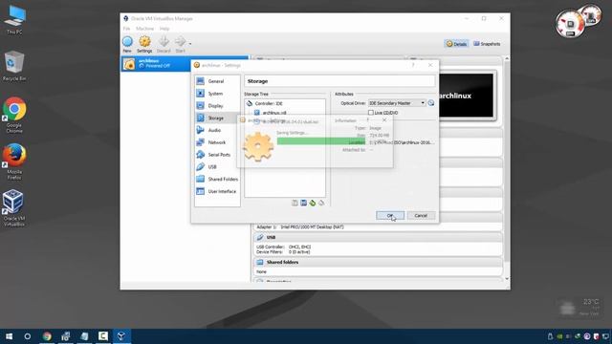The width and height of the screenshot is (612, 344).
Task: Click the choose optical disk icon
Action: 431,103
